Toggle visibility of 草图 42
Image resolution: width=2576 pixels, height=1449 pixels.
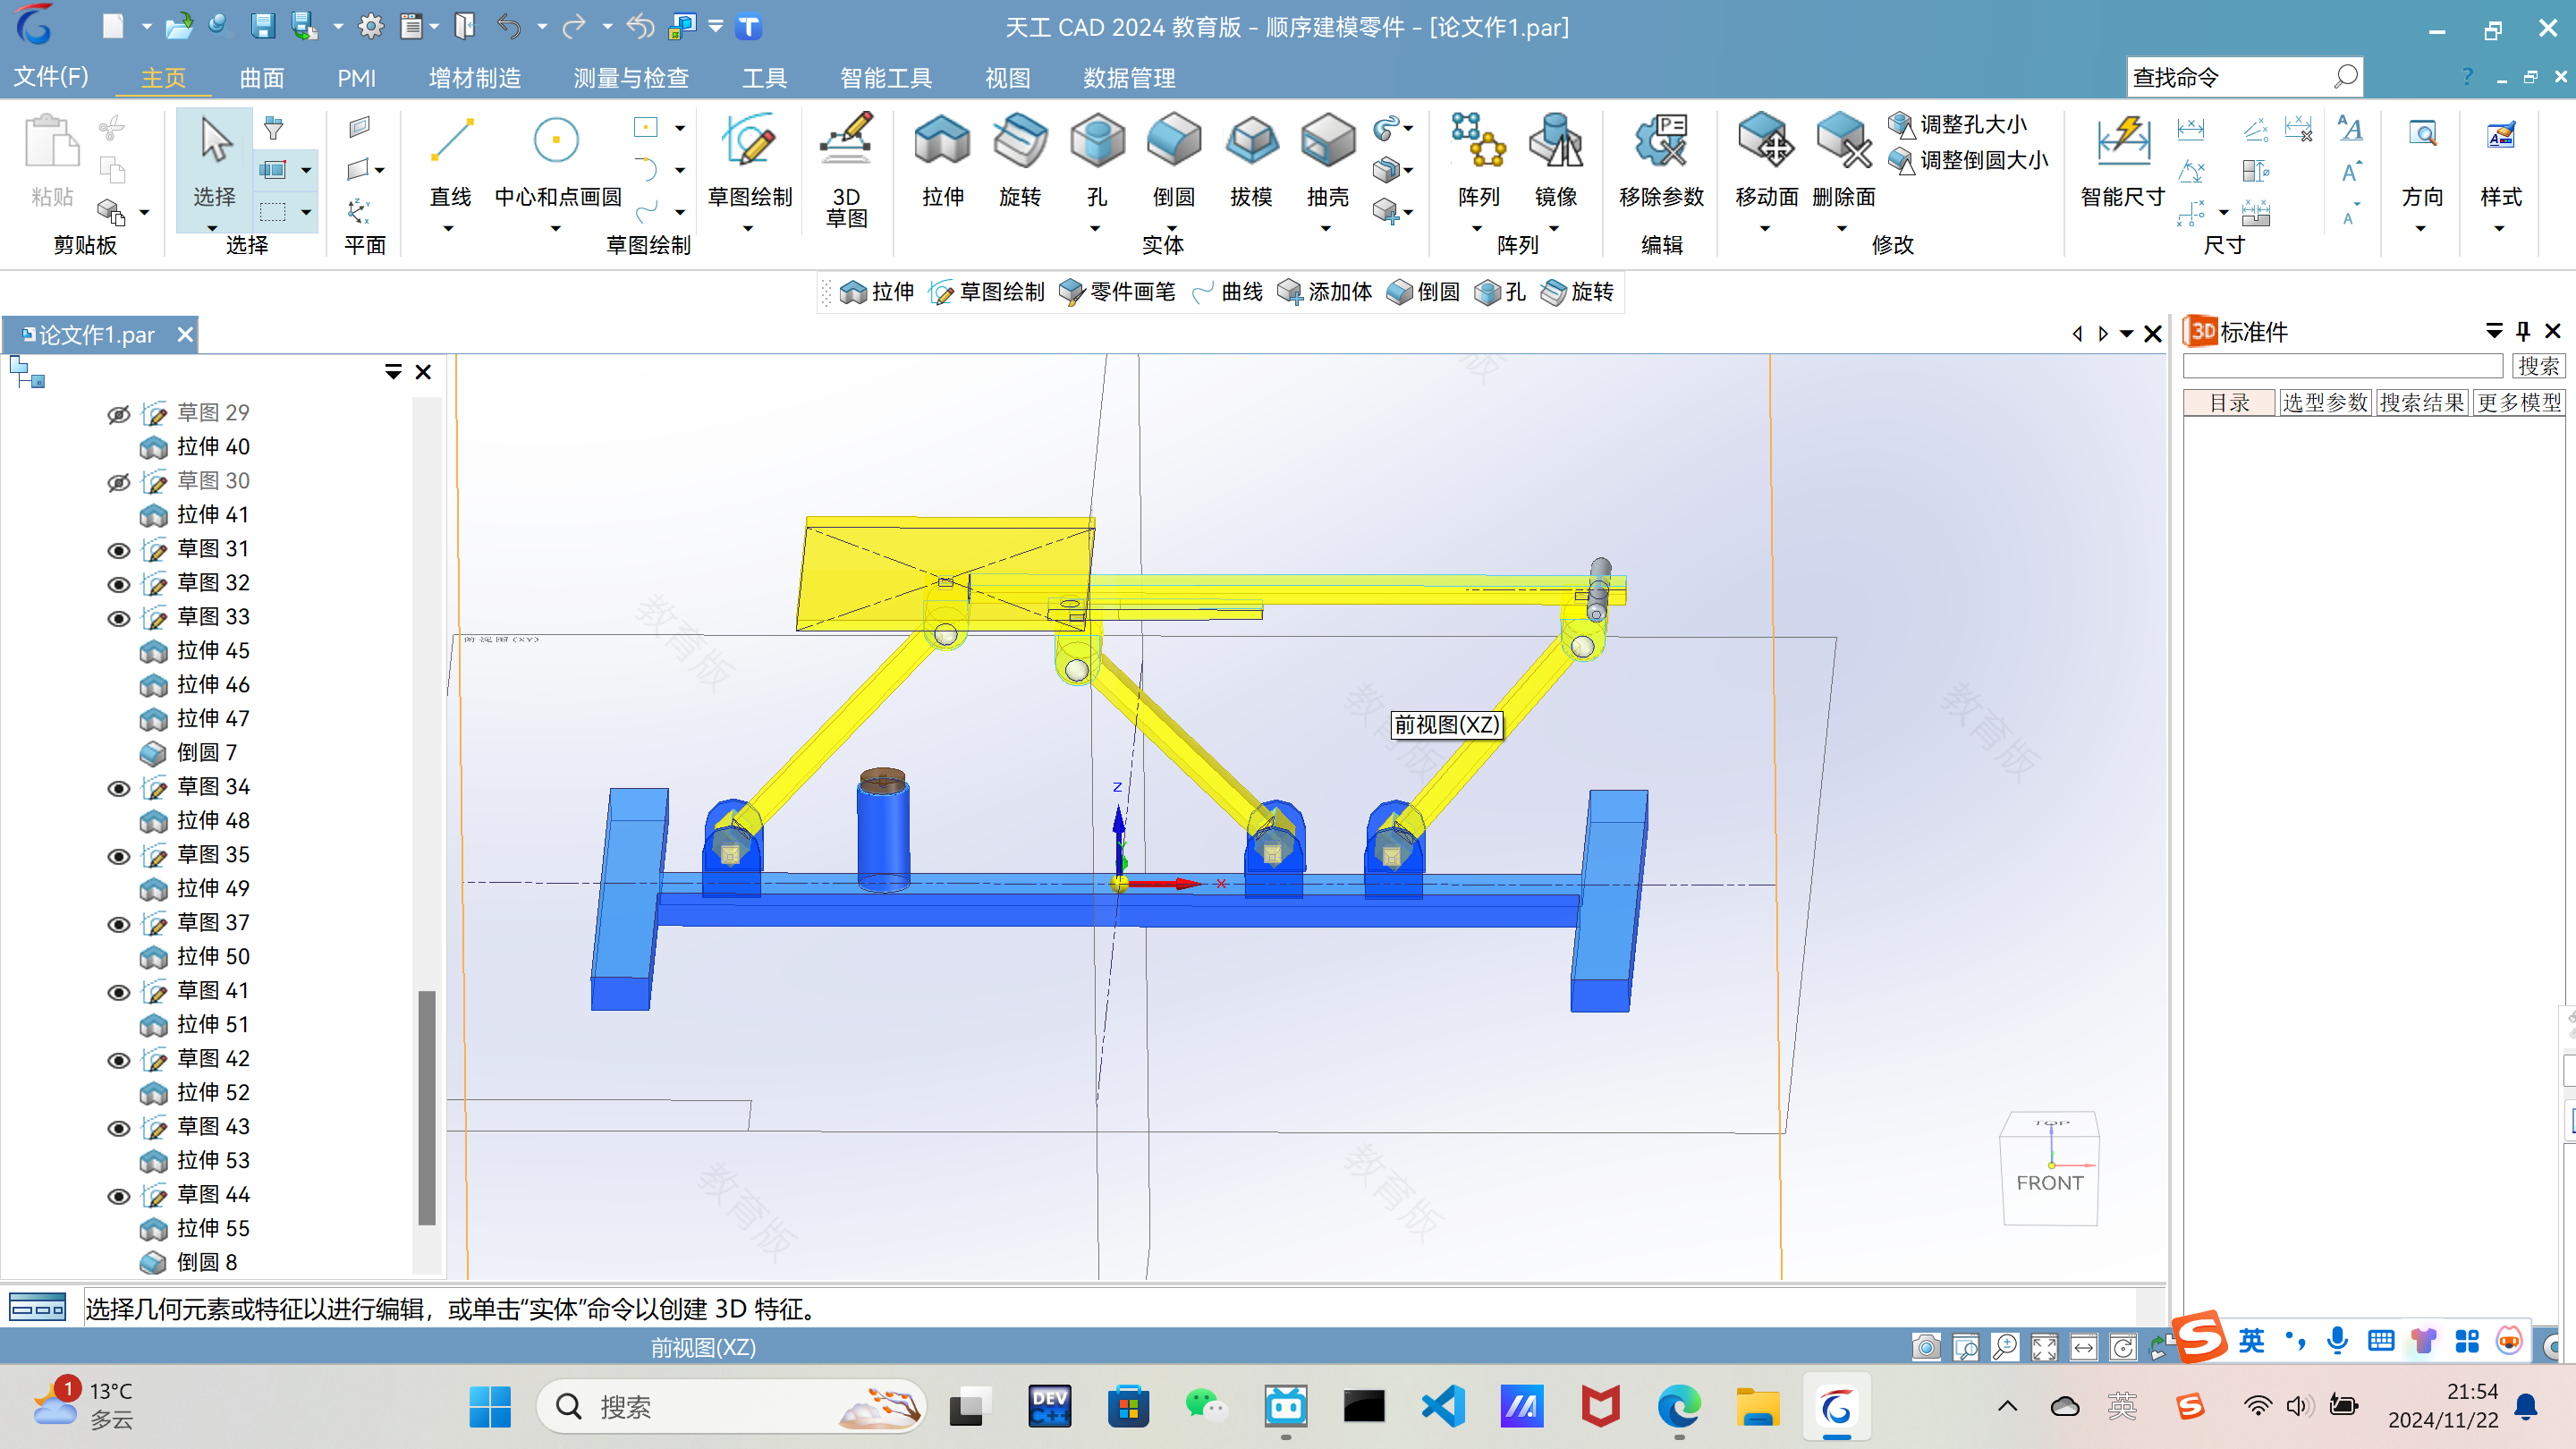pos(118,1060)
